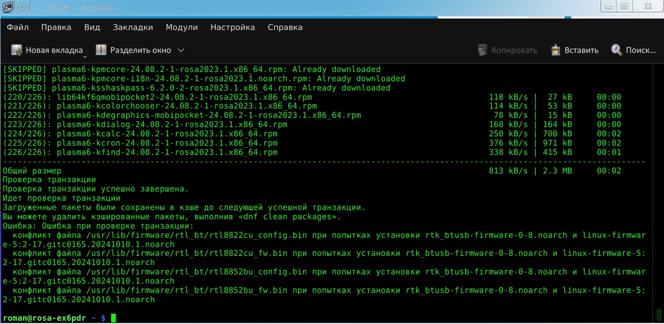Click the plasma6-kdegraphics-mobipocket package line
This screenshot has width=664, height=324.
click(x=312, y=115)
